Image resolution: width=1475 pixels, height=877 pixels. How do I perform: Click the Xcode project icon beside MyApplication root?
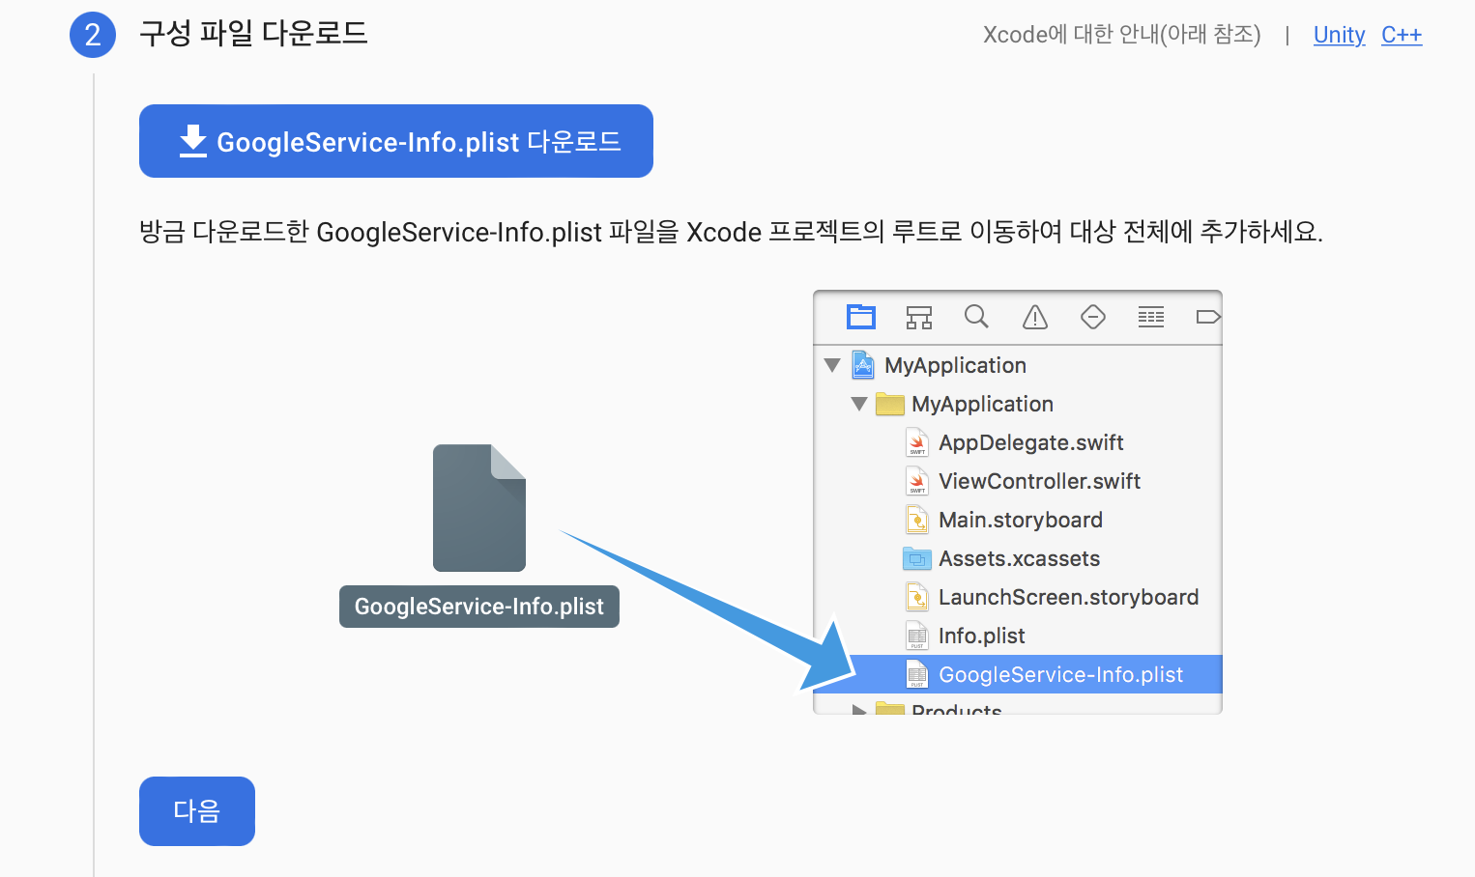(x=863, y=365)
